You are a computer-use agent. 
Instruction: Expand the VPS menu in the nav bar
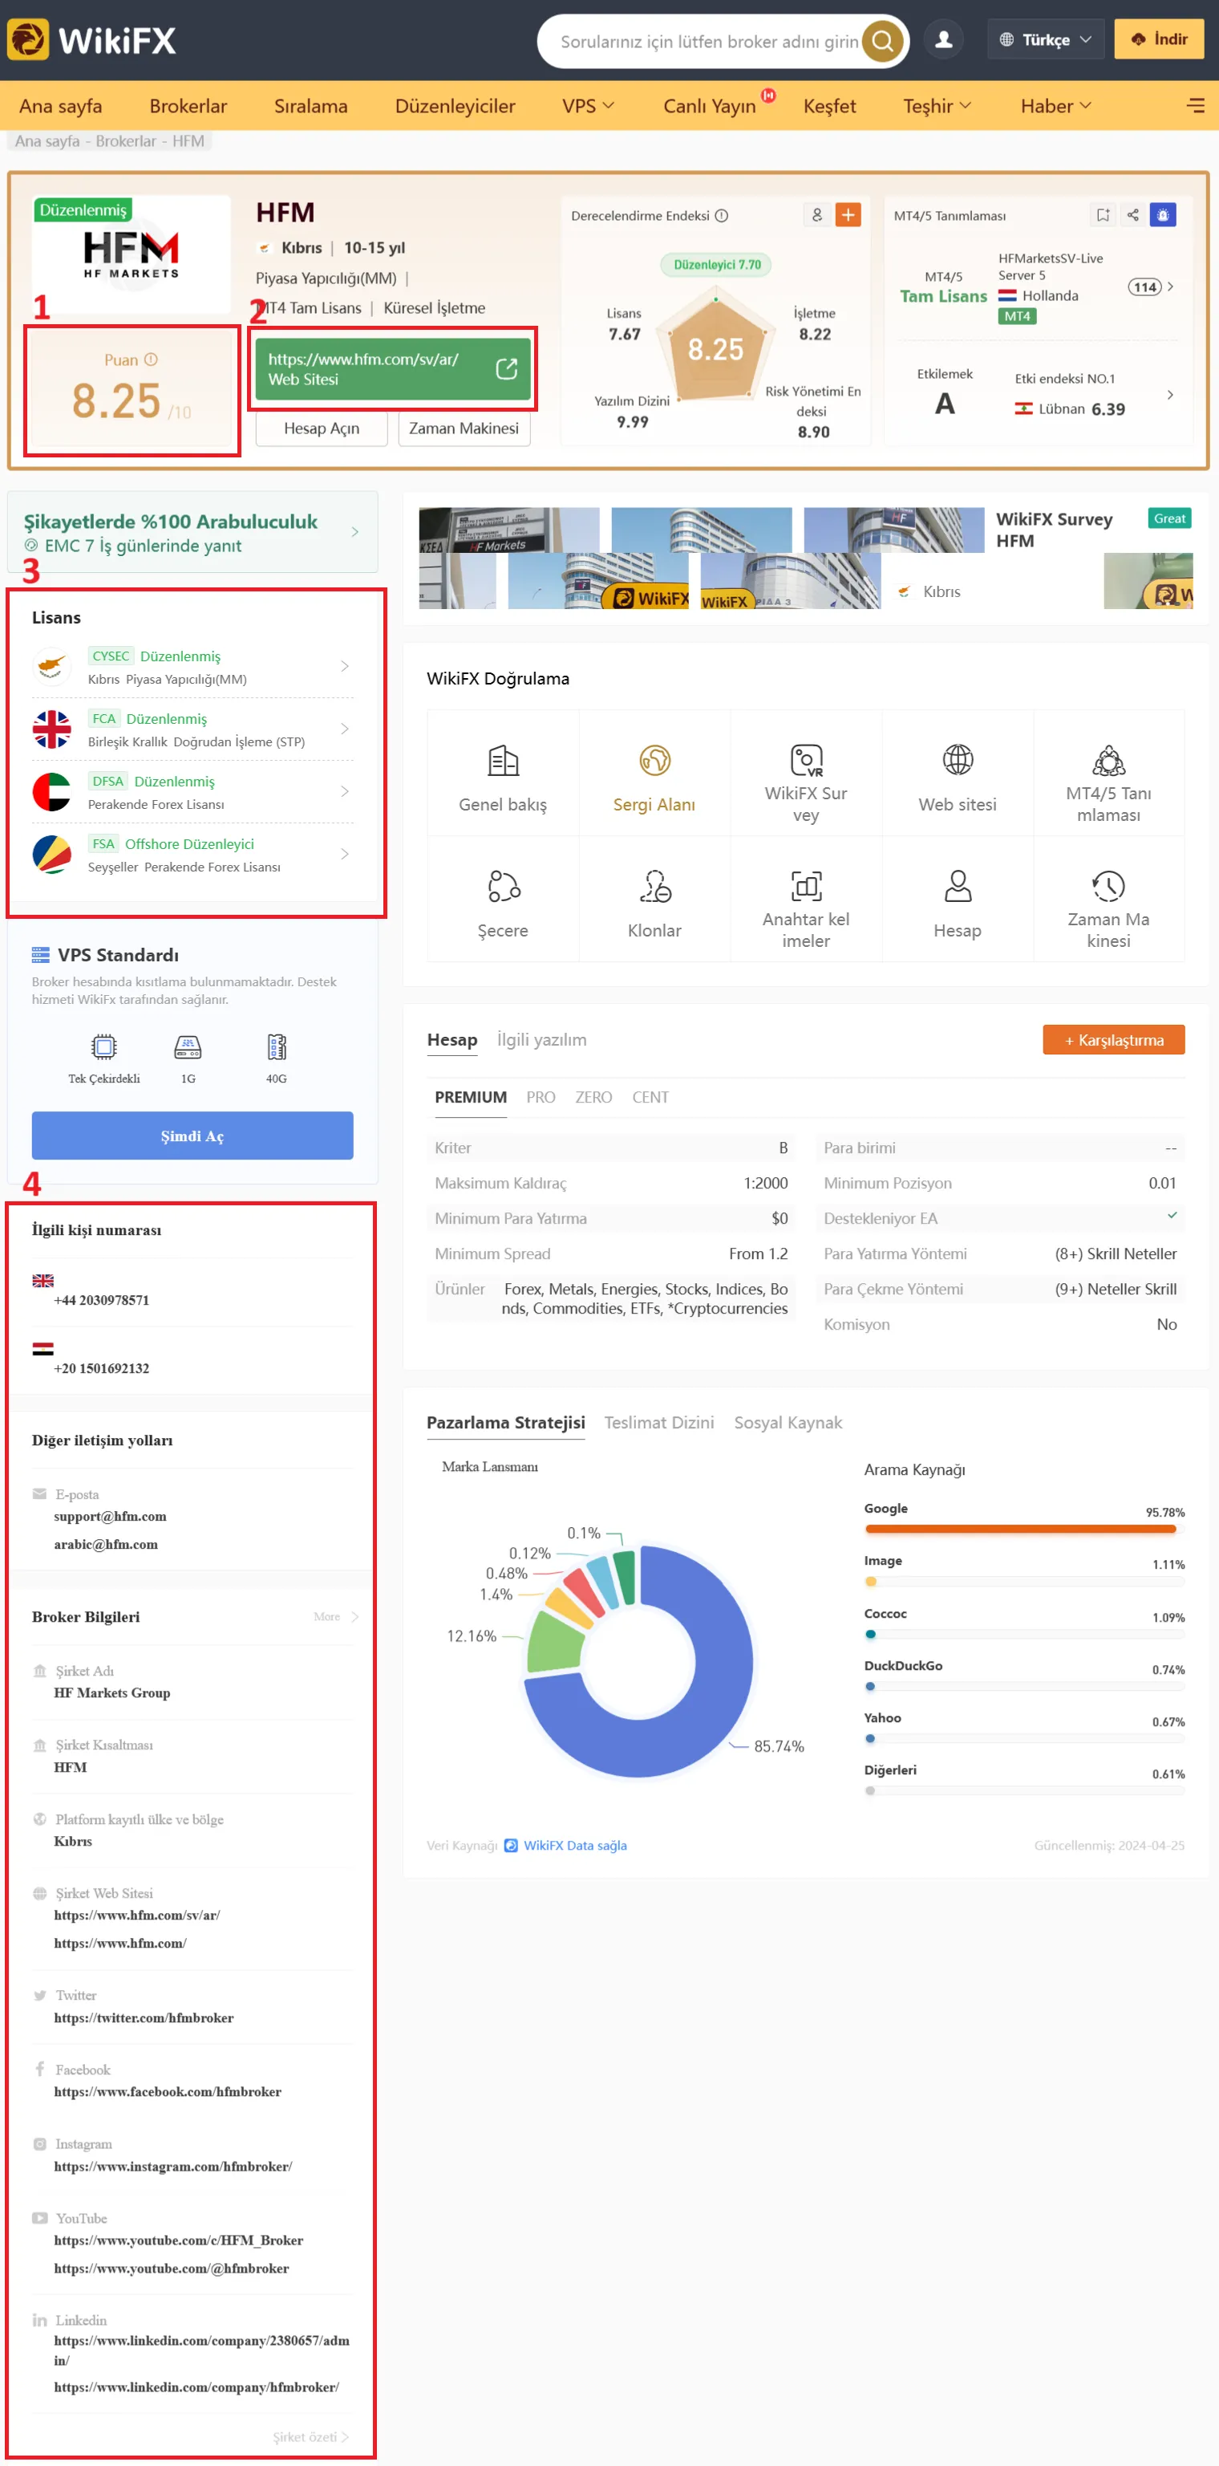(x=588, y=105)
